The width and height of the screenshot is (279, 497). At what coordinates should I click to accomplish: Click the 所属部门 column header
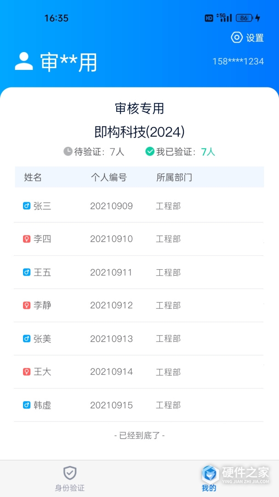174,178
